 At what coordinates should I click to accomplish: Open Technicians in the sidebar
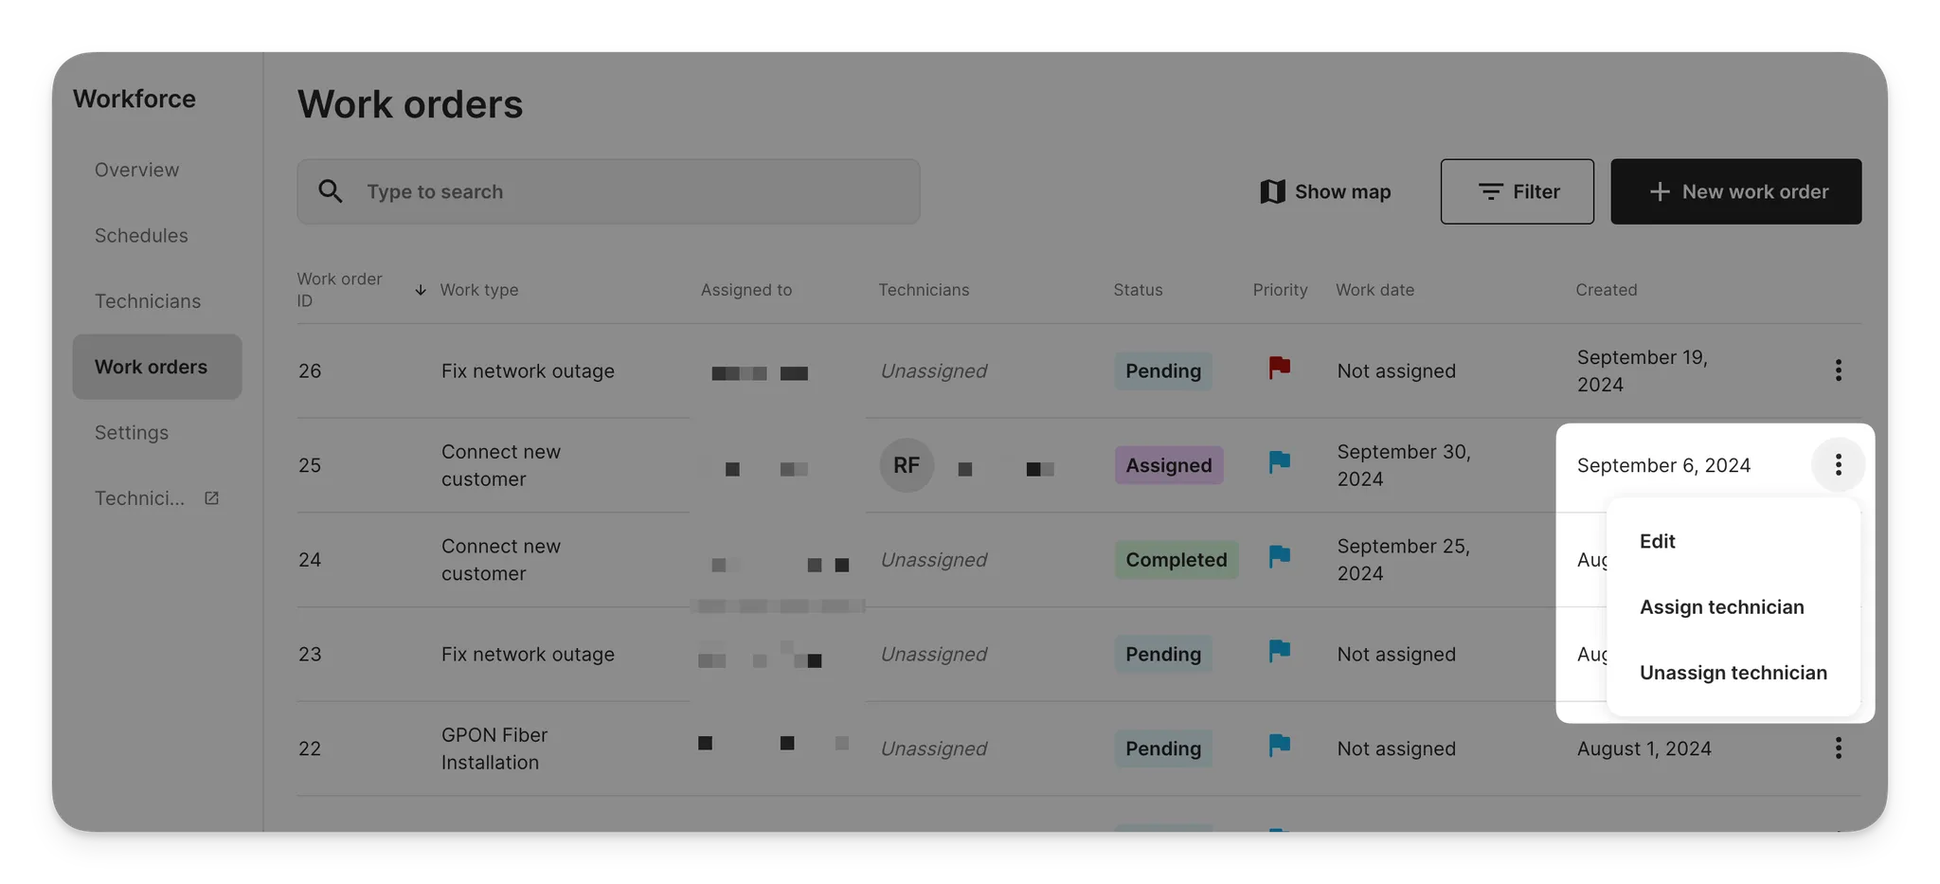148,301
